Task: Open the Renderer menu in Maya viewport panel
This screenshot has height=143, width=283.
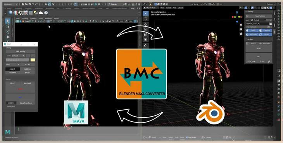Action: point(48,18)
